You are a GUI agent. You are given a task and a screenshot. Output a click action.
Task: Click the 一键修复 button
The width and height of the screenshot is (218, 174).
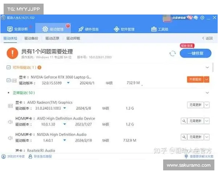click(195, 53)
